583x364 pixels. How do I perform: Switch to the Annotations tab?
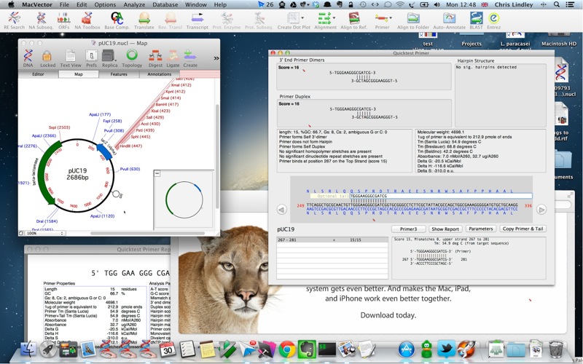(x=159, y=74)
